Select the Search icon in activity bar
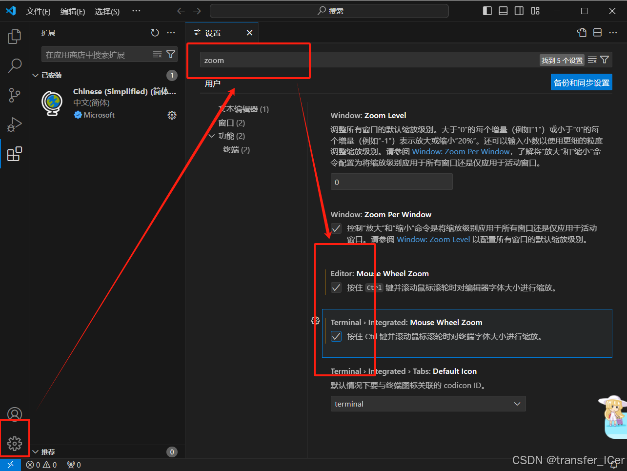This screenshot has height=471, width=627. click(x=14, y=65)
